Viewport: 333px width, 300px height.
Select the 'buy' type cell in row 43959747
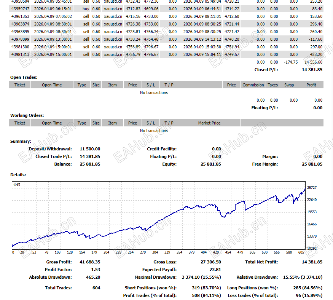(86, 9)
